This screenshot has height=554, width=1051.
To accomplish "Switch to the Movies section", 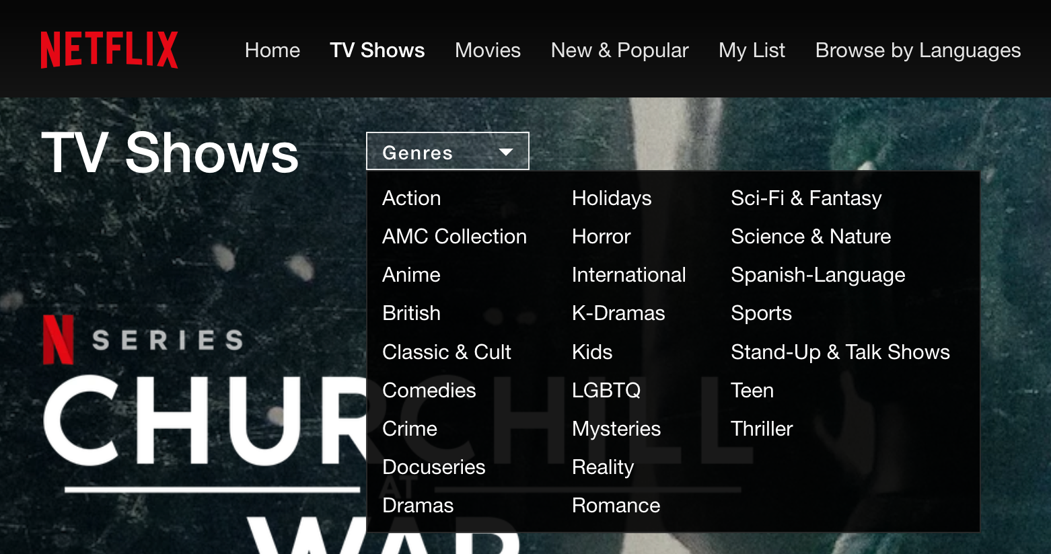I will (487, 50).
